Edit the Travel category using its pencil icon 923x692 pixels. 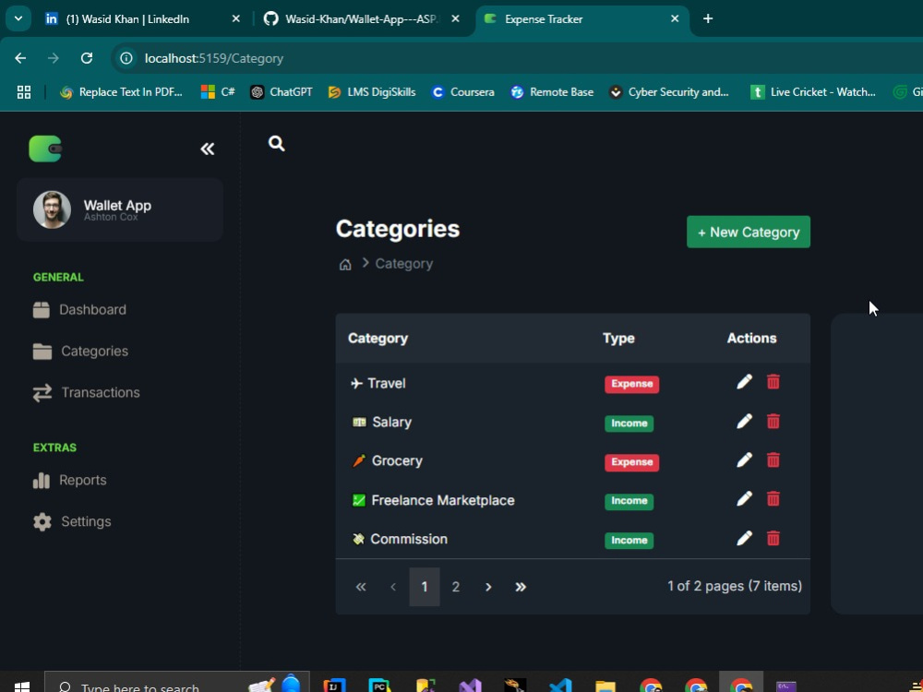tap(744, 381)
